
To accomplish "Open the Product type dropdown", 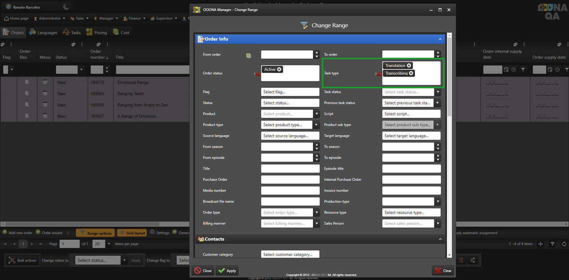I will (x=316, y=125).
